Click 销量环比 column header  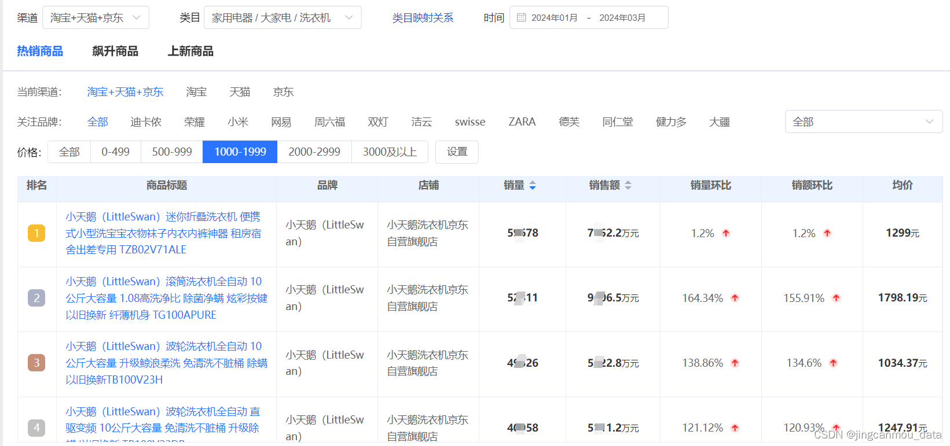[711, 185]
